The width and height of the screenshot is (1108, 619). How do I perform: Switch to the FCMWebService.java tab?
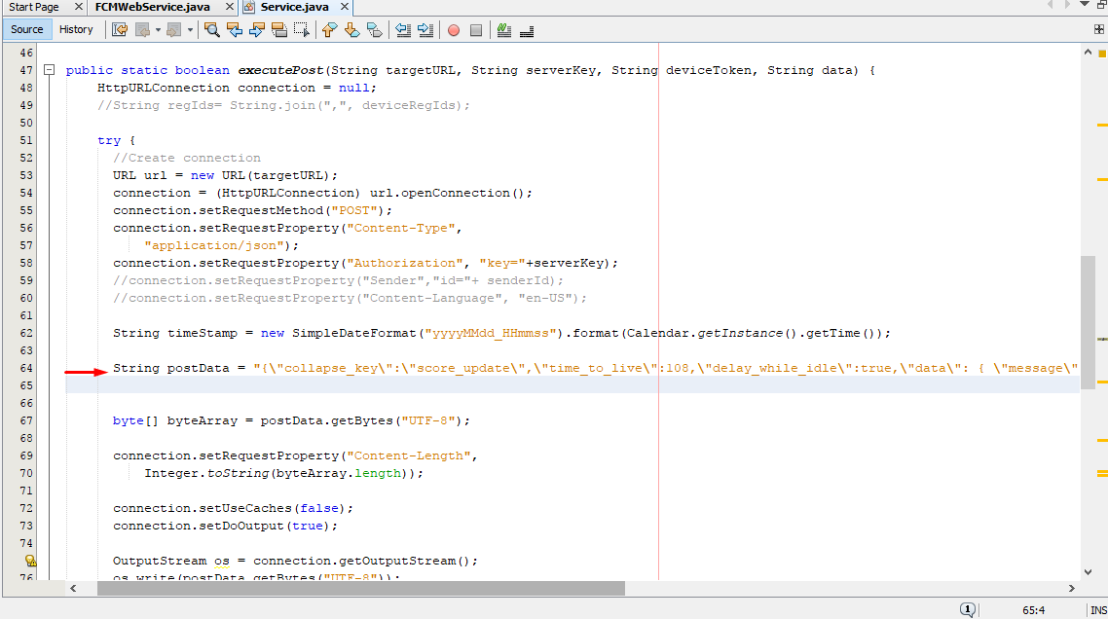153,7
